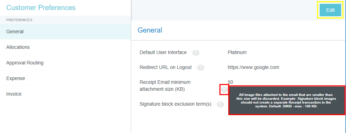
Task: Show help for Redirect URL on Logout
Action: 201,68
